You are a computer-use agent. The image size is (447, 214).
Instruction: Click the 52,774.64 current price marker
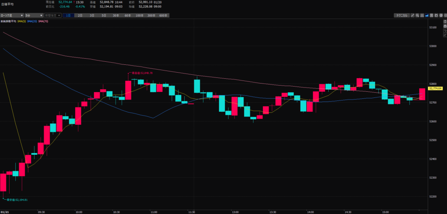[436, 88]
